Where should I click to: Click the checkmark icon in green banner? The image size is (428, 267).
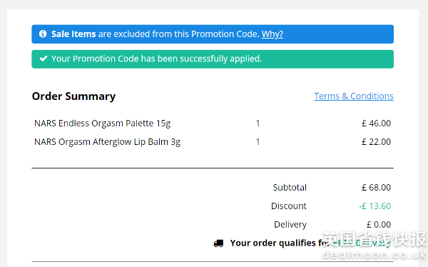coord(44,59)
